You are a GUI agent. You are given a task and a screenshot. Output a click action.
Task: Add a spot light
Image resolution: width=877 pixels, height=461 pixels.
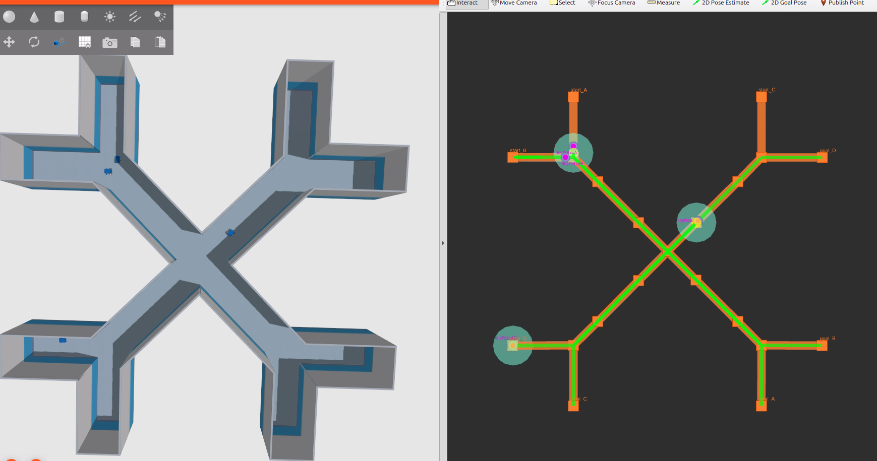(x=160, y=17)
